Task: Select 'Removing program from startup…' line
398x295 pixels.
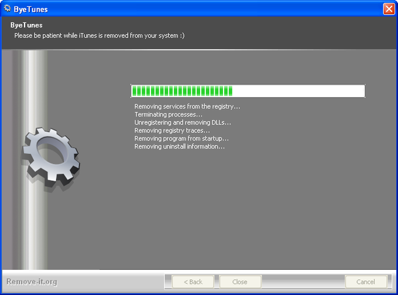Action: click(x=181, y=138)
